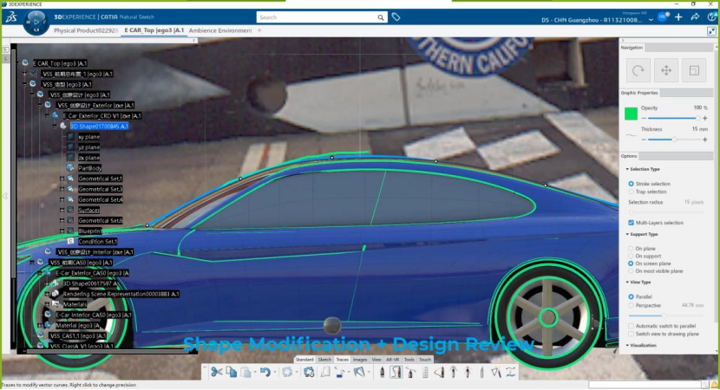Switch to the Sketch toolbar tab
Viewport: 720px width, 390px height.
click(324, 360)
